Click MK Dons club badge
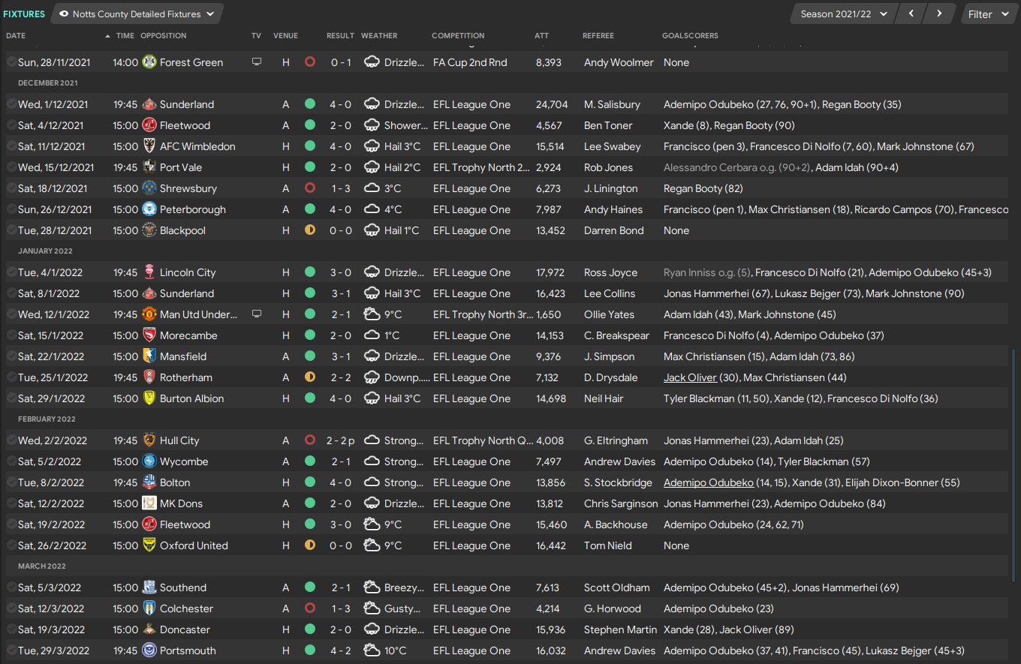The image size is (1021, 664). click(149, 503)
